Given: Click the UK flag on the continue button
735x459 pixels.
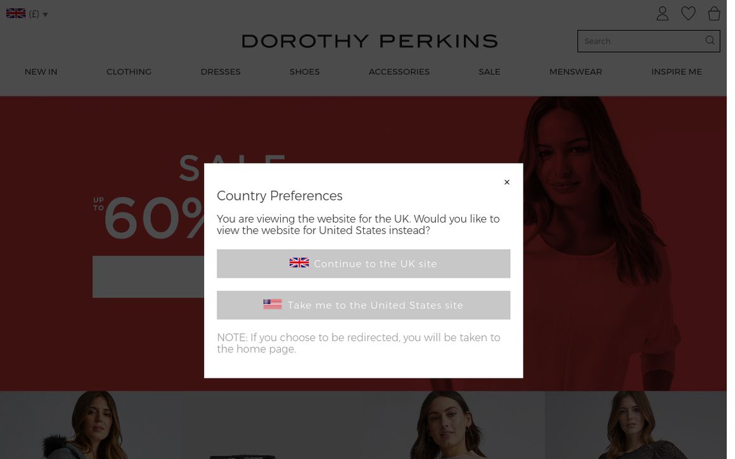Looking at the screenshot, I should [298, 262].
